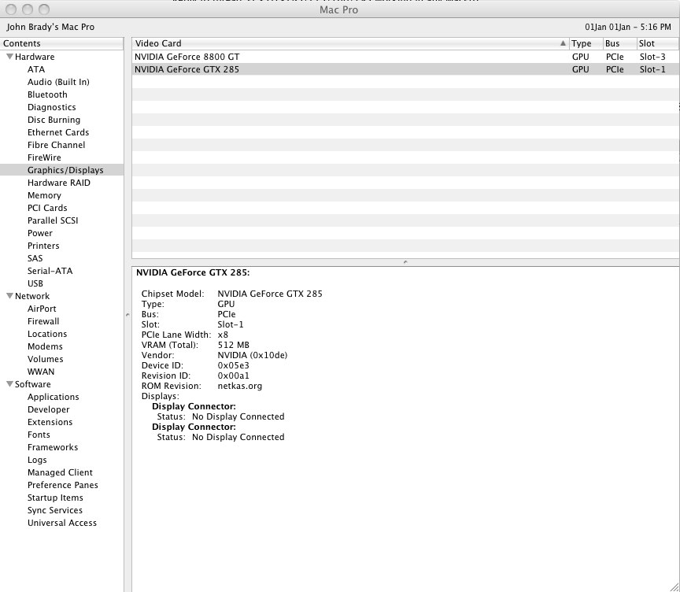This screenshot has width=680, height=592.
Task: Click Slot-3 cell in table
Action: click(652, 57)
